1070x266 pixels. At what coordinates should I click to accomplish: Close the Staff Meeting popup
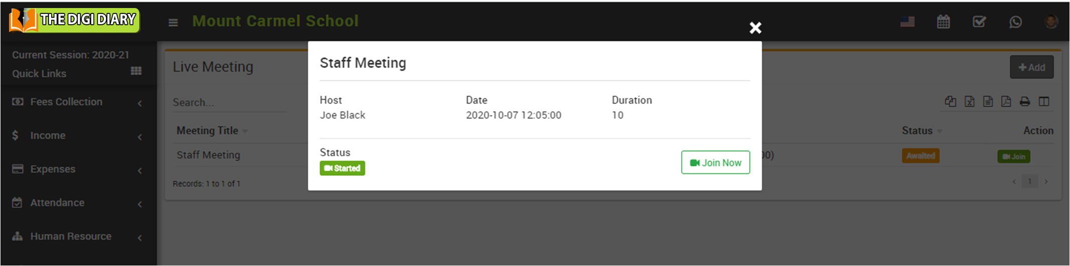pyautogui.click(x=755, y=28)
